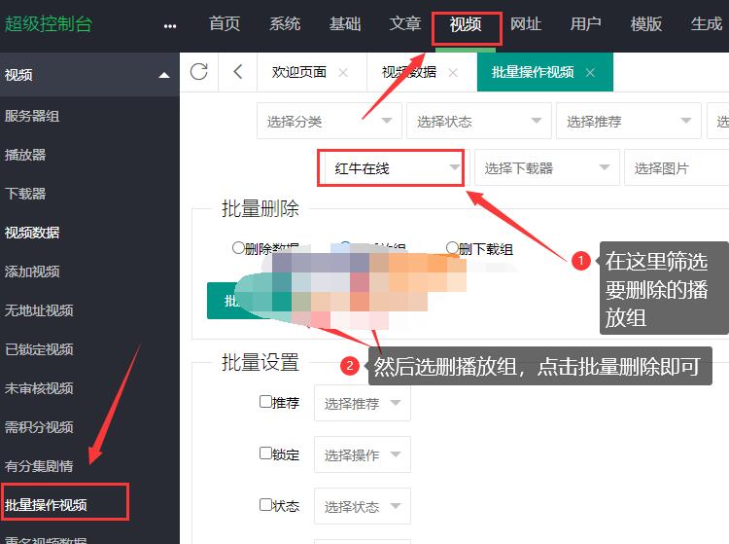Screen dimensions: 729x544
Task: Open the 选择状态 filter dropdown
Action: coord(478,122)
